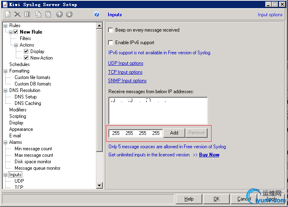288x207 pixels.
Task: Click the Add button
Action: point(174,133)
